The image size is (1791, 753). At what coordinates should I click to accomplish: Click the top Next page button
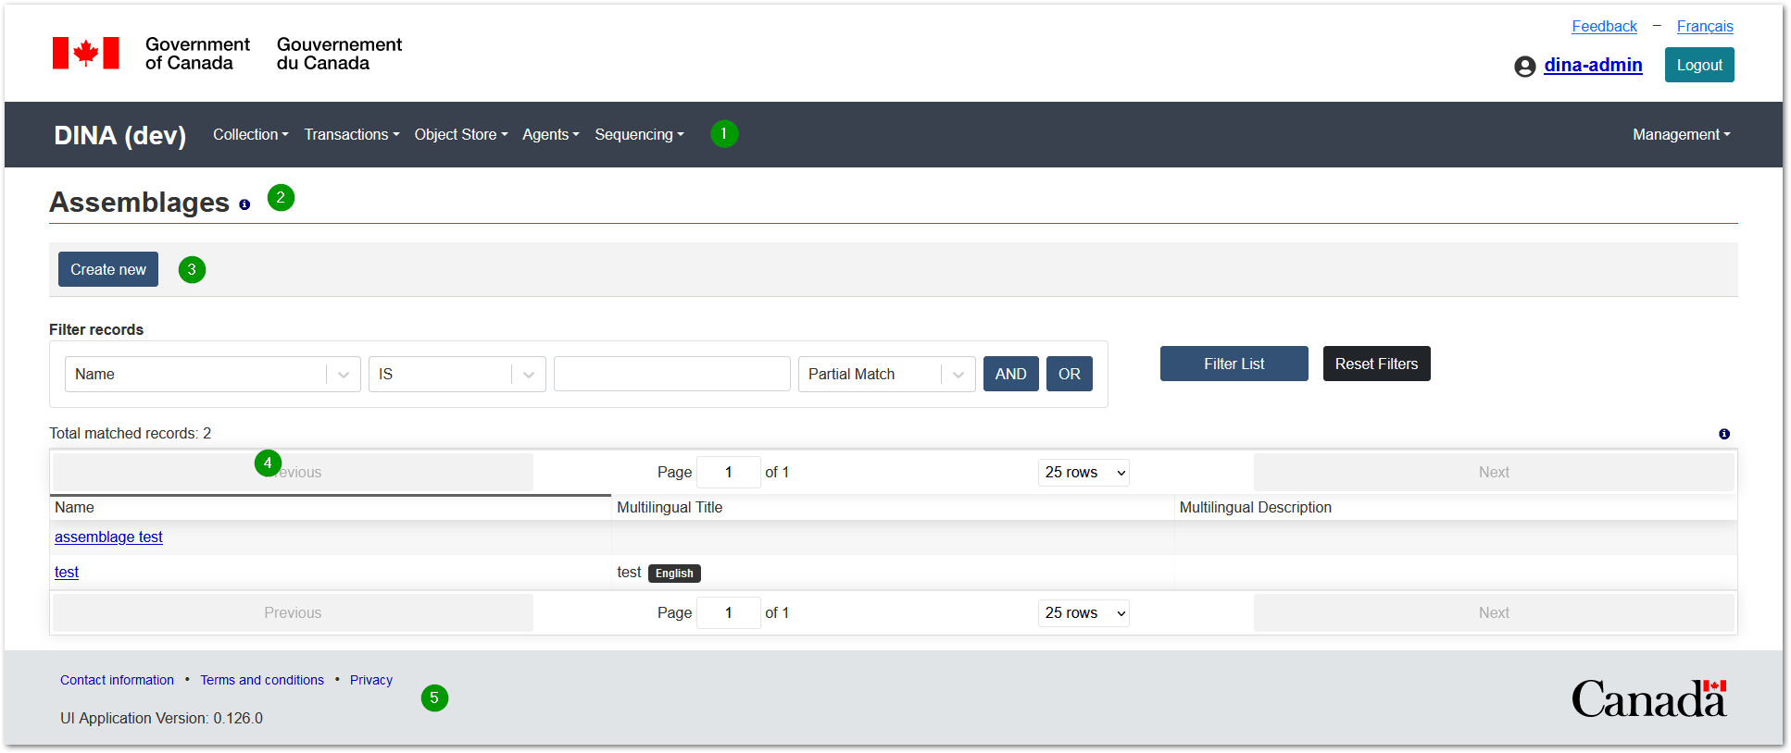[1494, 472]
